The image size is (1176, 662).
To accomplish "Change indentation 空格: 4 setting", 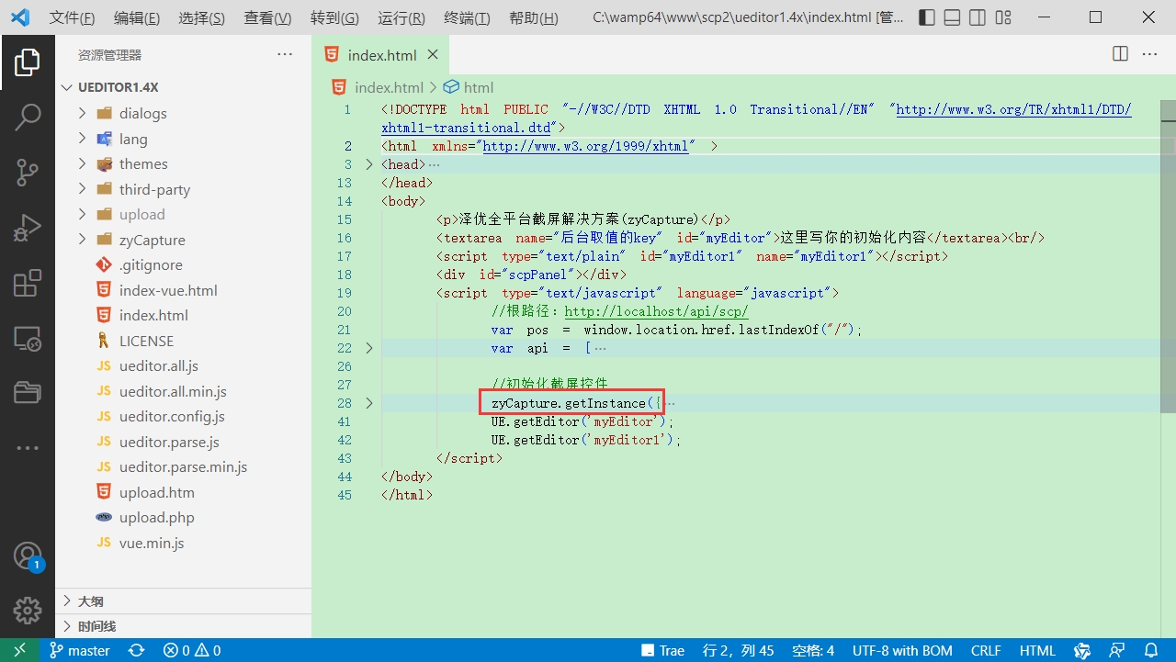I will [x=814, y=650].
